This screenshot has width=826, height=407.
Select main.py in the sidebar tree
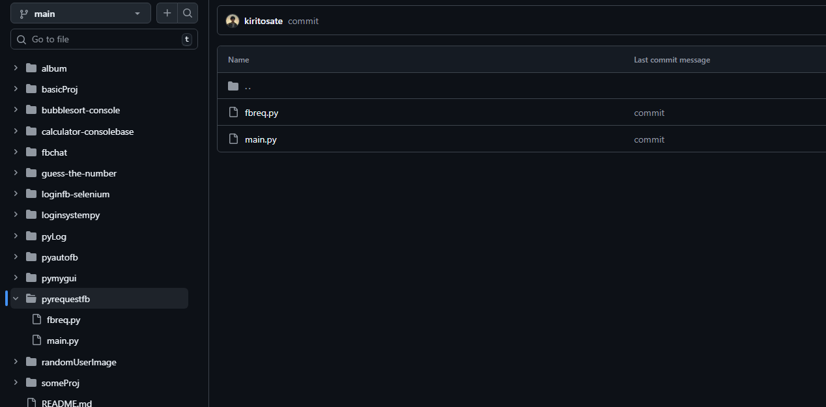(63, 341)
